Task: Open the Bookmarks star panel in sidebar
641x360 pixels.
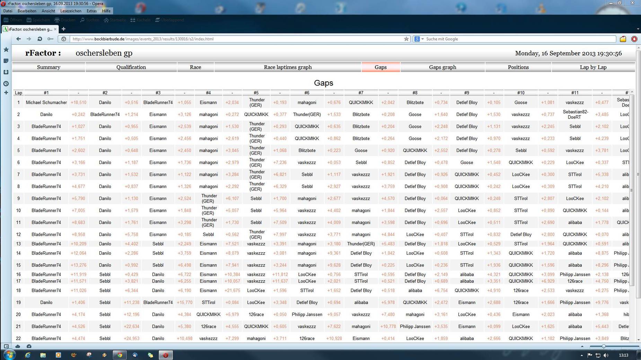Action: (6, 50)
